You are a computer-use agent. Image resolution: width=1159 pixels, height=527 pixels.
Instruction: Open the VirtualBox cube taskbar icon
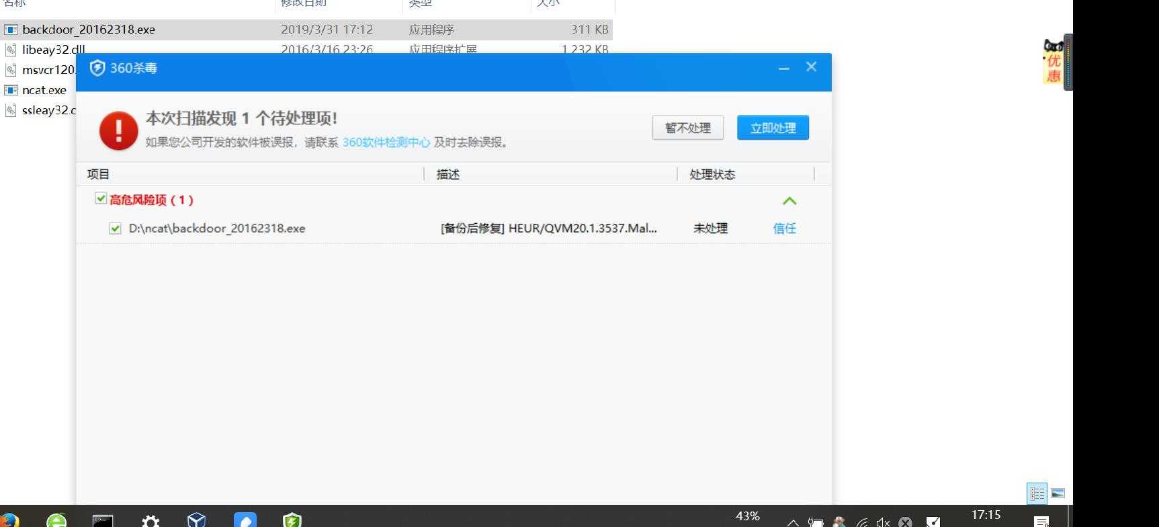click(196, 520)
